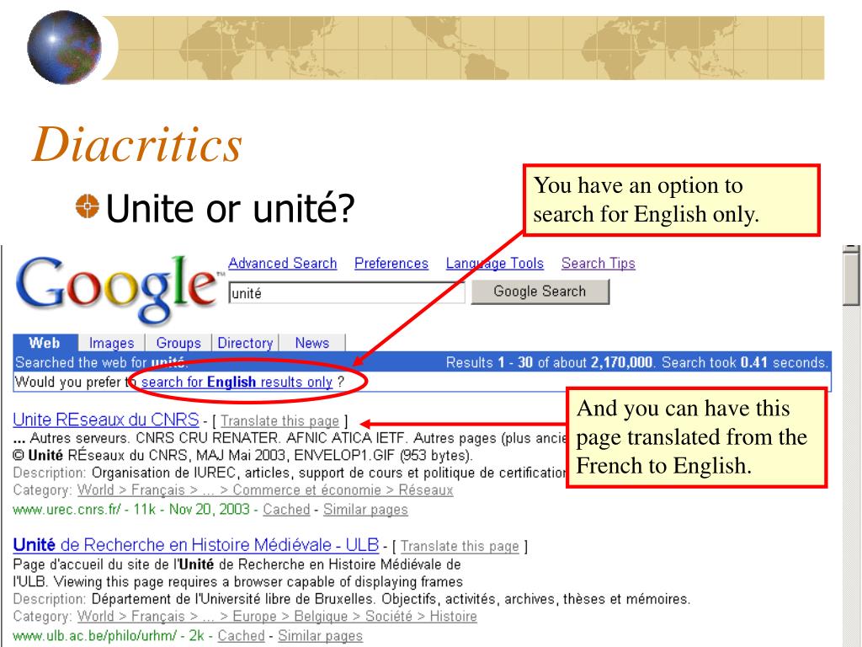Open Cached copy of www.urec.cnrs.fr
This screenshot has width=862, height=647.
(x=286, y=510)
